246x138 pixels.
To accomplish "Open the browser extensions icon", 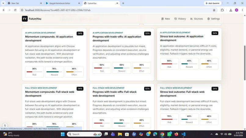I will 222,10.
